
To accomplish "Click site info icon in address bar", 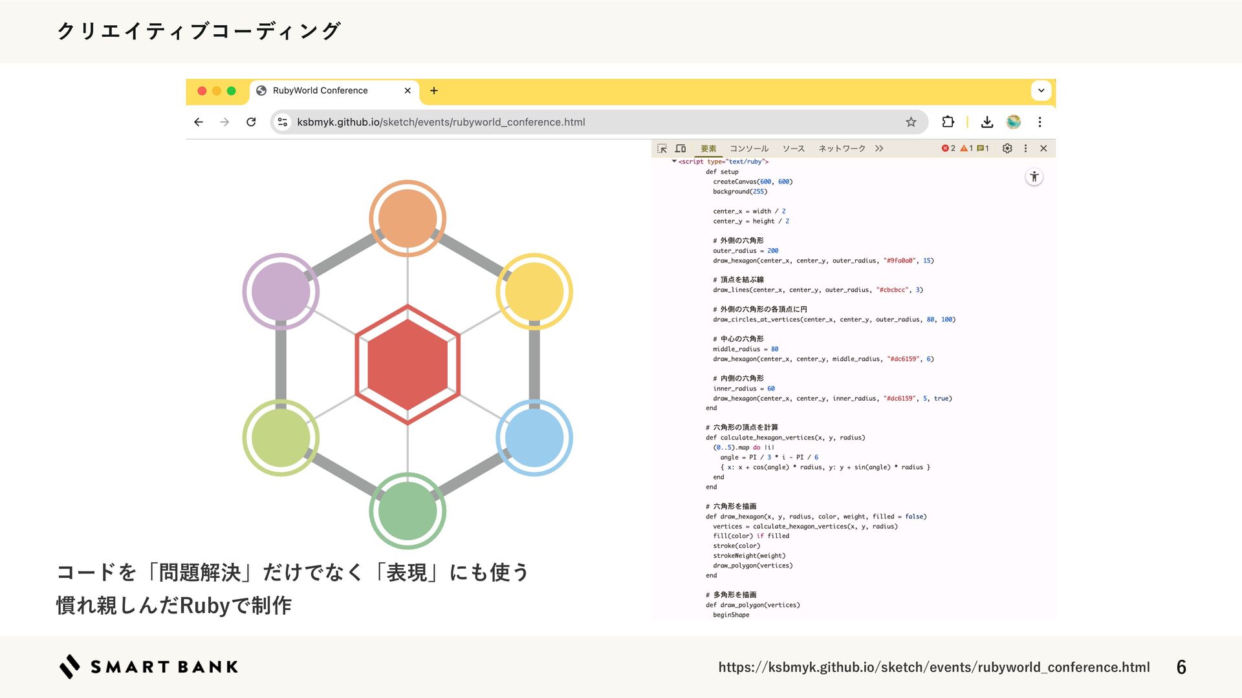I will pyautogui.click(x=283, y=122).
